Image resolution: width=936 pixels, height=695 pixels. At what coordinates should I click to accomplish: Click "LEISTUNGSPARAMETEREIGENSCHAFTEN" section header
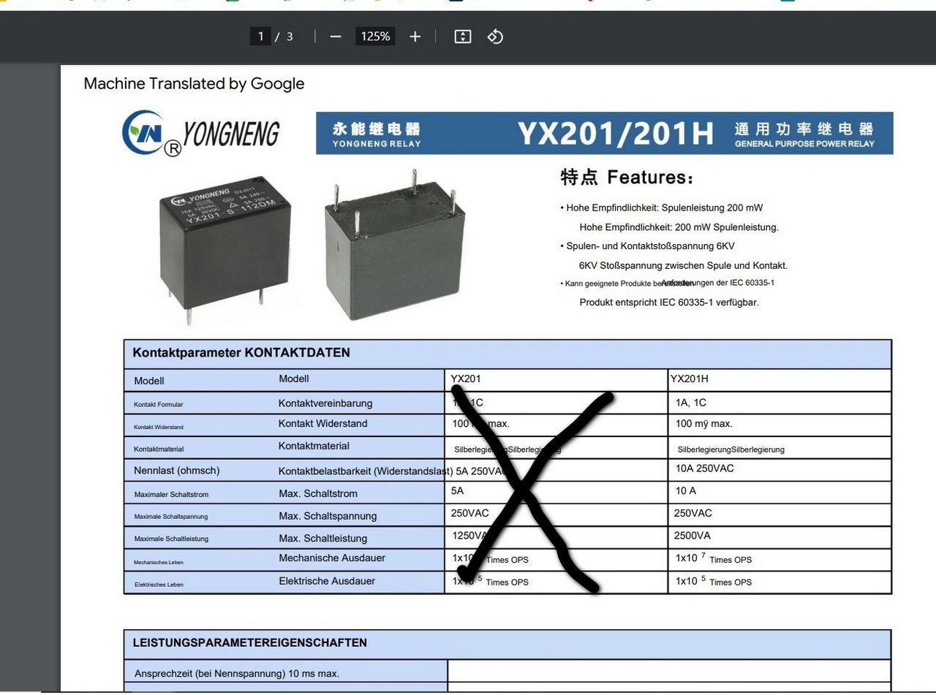[x=250, y=643]
